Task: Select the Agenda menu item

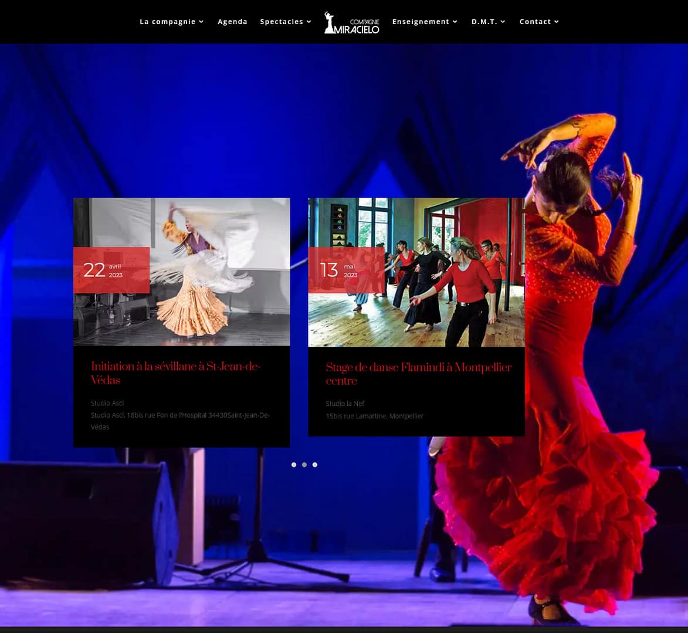Action: click(232, 21)
